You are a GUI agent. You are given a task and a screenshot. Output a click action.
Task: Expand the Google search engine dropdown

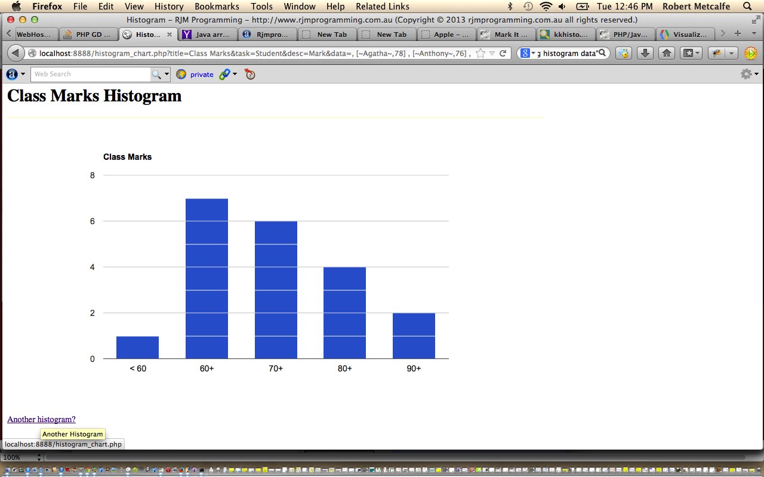(x=528, y=53)
